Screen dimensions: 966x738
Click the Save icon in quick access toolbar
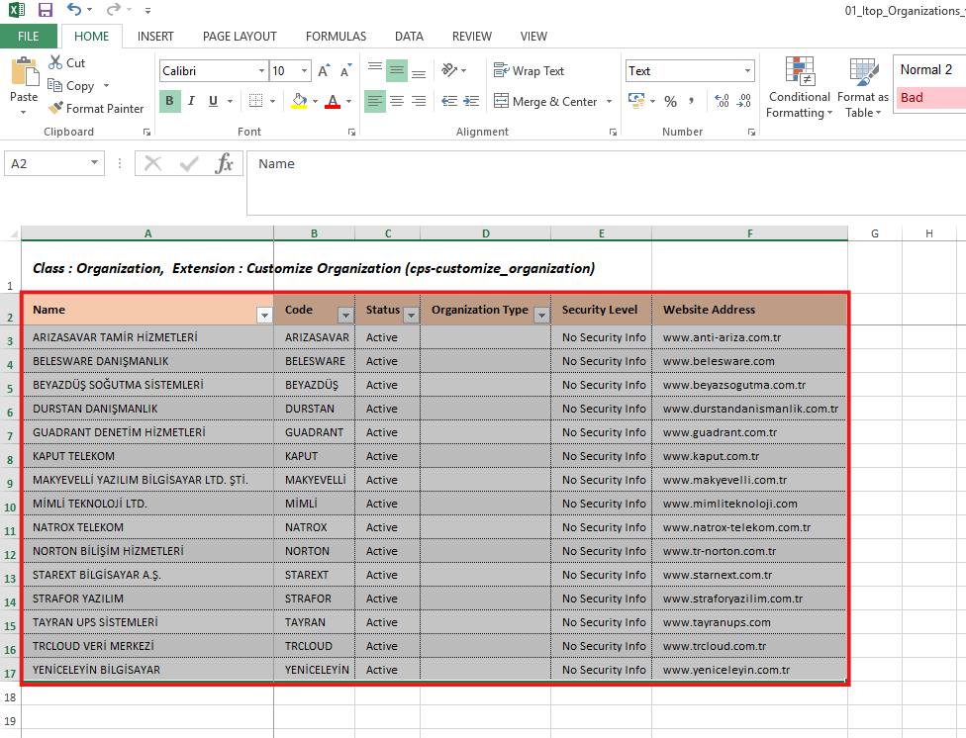(x=45, y=10)
